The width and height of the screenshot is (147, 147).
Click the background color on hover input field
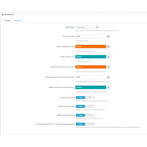coord(91,77)
